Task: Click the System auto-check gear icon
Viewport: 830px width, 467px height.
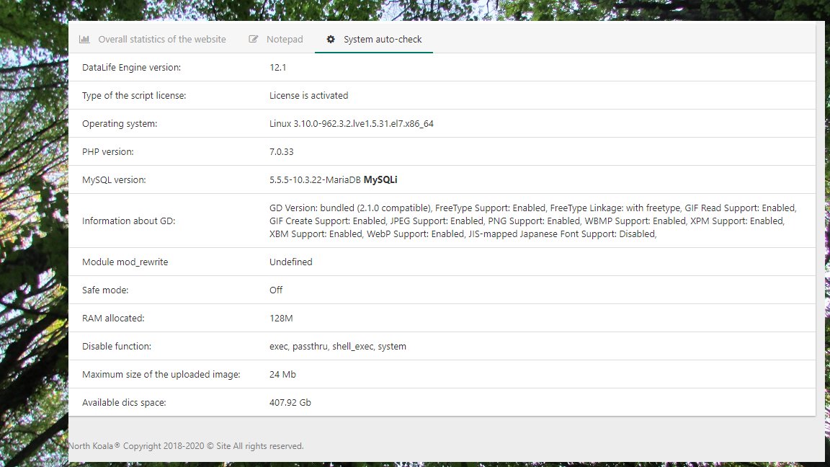Action: pos(331,39)
